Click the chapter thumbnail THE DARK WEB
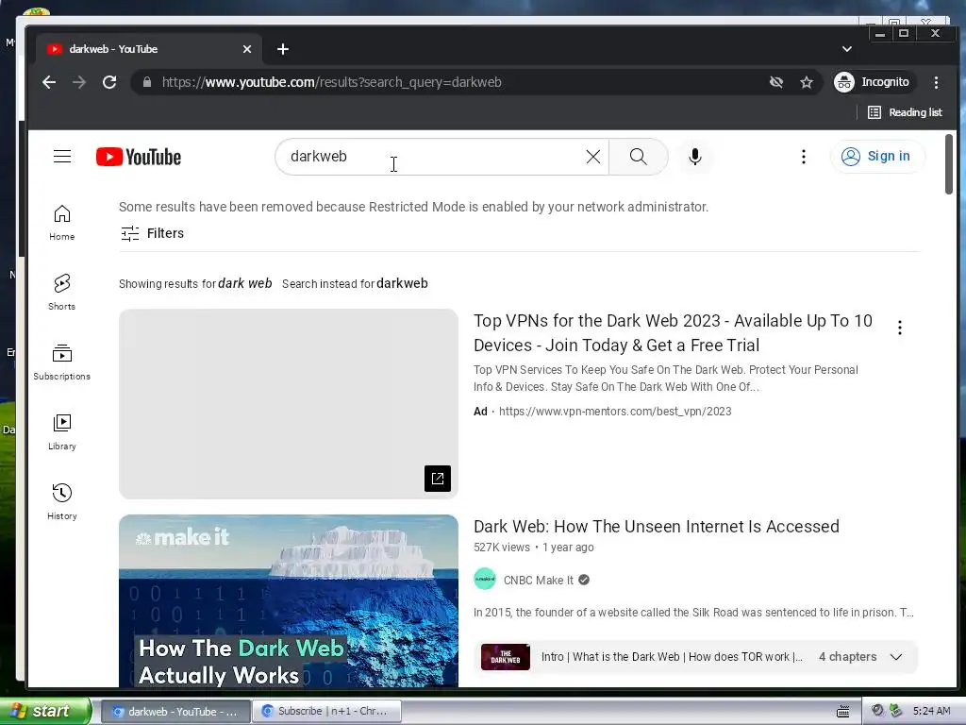This screenshot has height=725, width=966. tap(506, 657)
